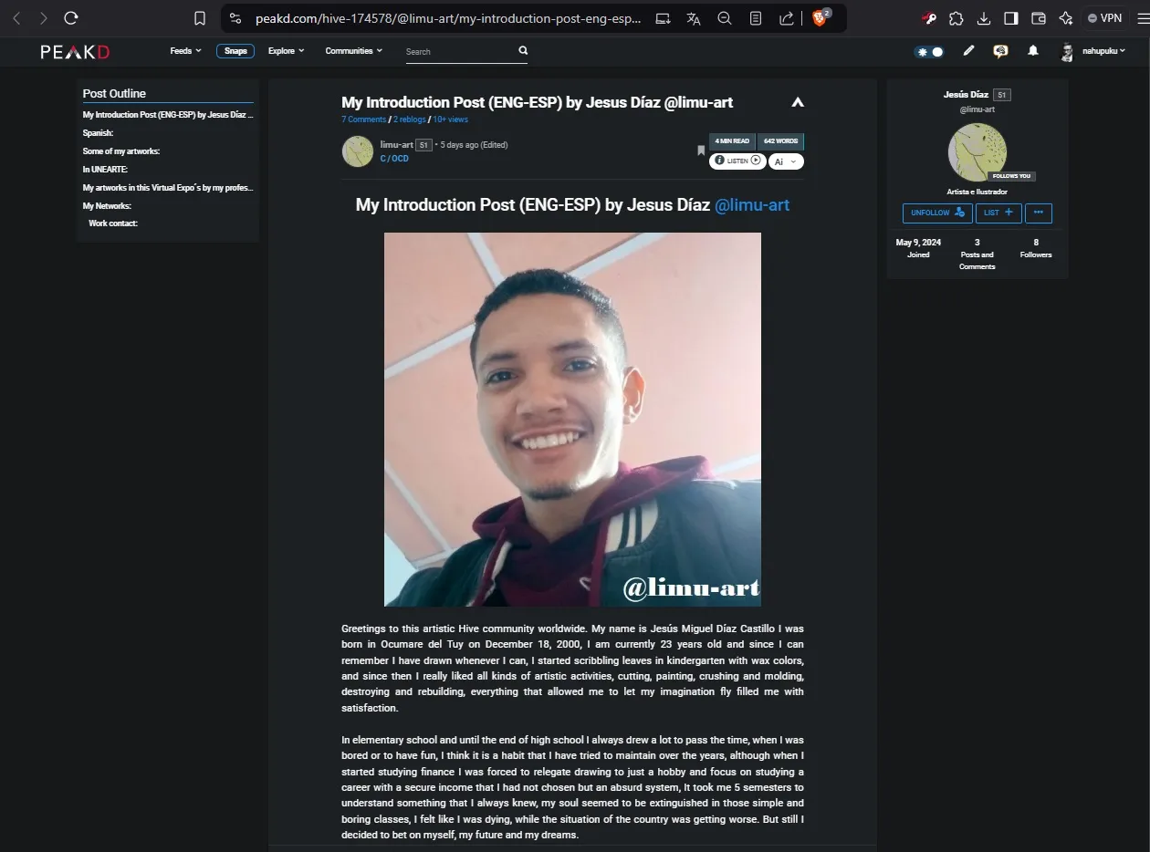The height and width of the screenshot is (852, 1150).
Task: Open the post selfie photo
Action: [572, 420]
